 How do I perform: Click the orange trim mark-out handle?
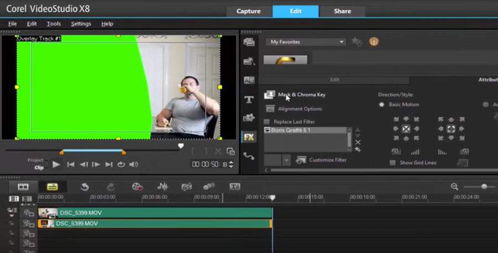pyautogui.click(x=123, y=152)
